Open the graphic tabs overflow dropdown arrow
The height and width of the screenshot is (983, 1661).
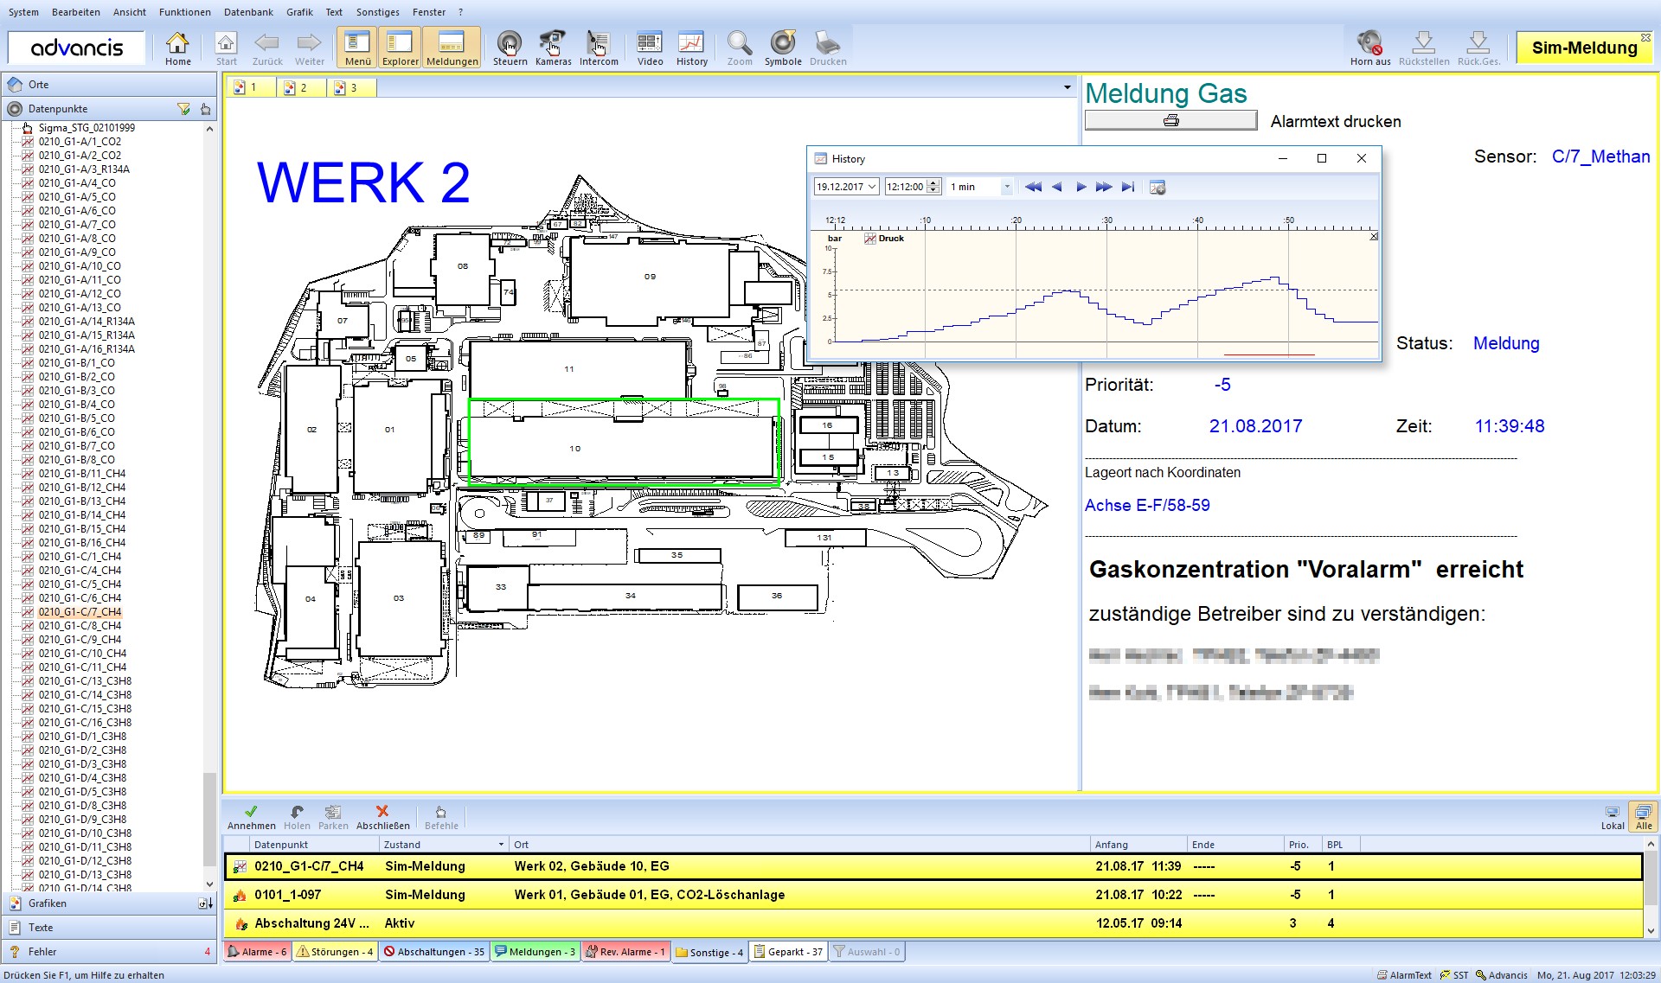tap(1068, 87)
